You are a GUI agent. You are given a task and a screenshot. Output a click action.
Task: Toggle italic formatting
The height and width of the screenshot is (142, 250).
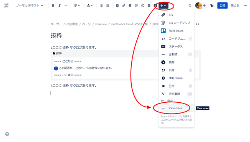[59, 5]
